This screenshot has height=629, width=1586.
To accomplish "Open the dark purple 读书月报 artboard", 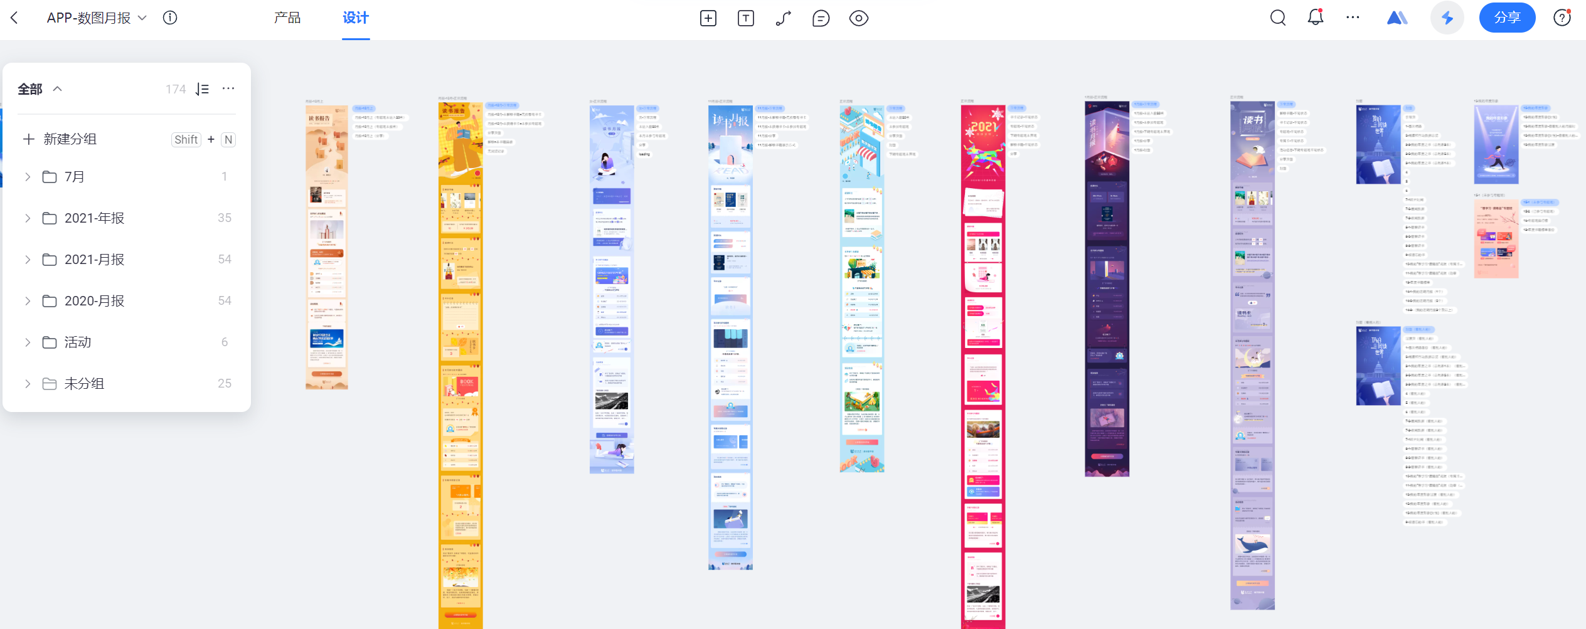I will (1107, 288).
